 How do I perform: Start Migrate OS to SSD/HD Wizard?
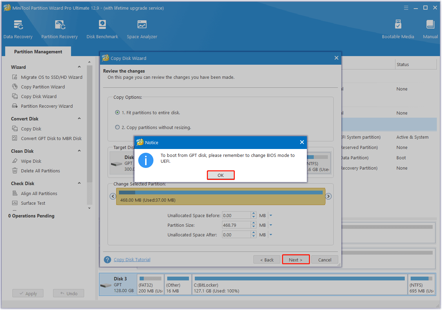[x=47, y=77]
